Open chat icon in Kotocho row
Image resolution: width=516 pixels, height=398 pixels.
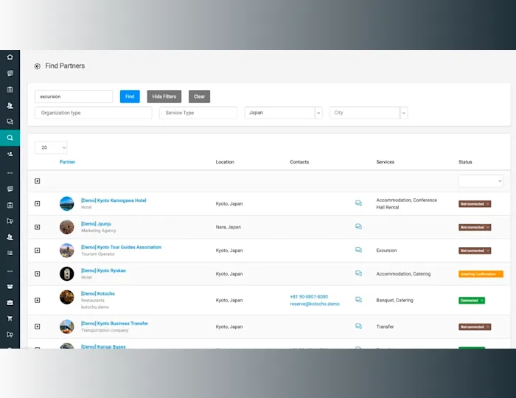358,300
